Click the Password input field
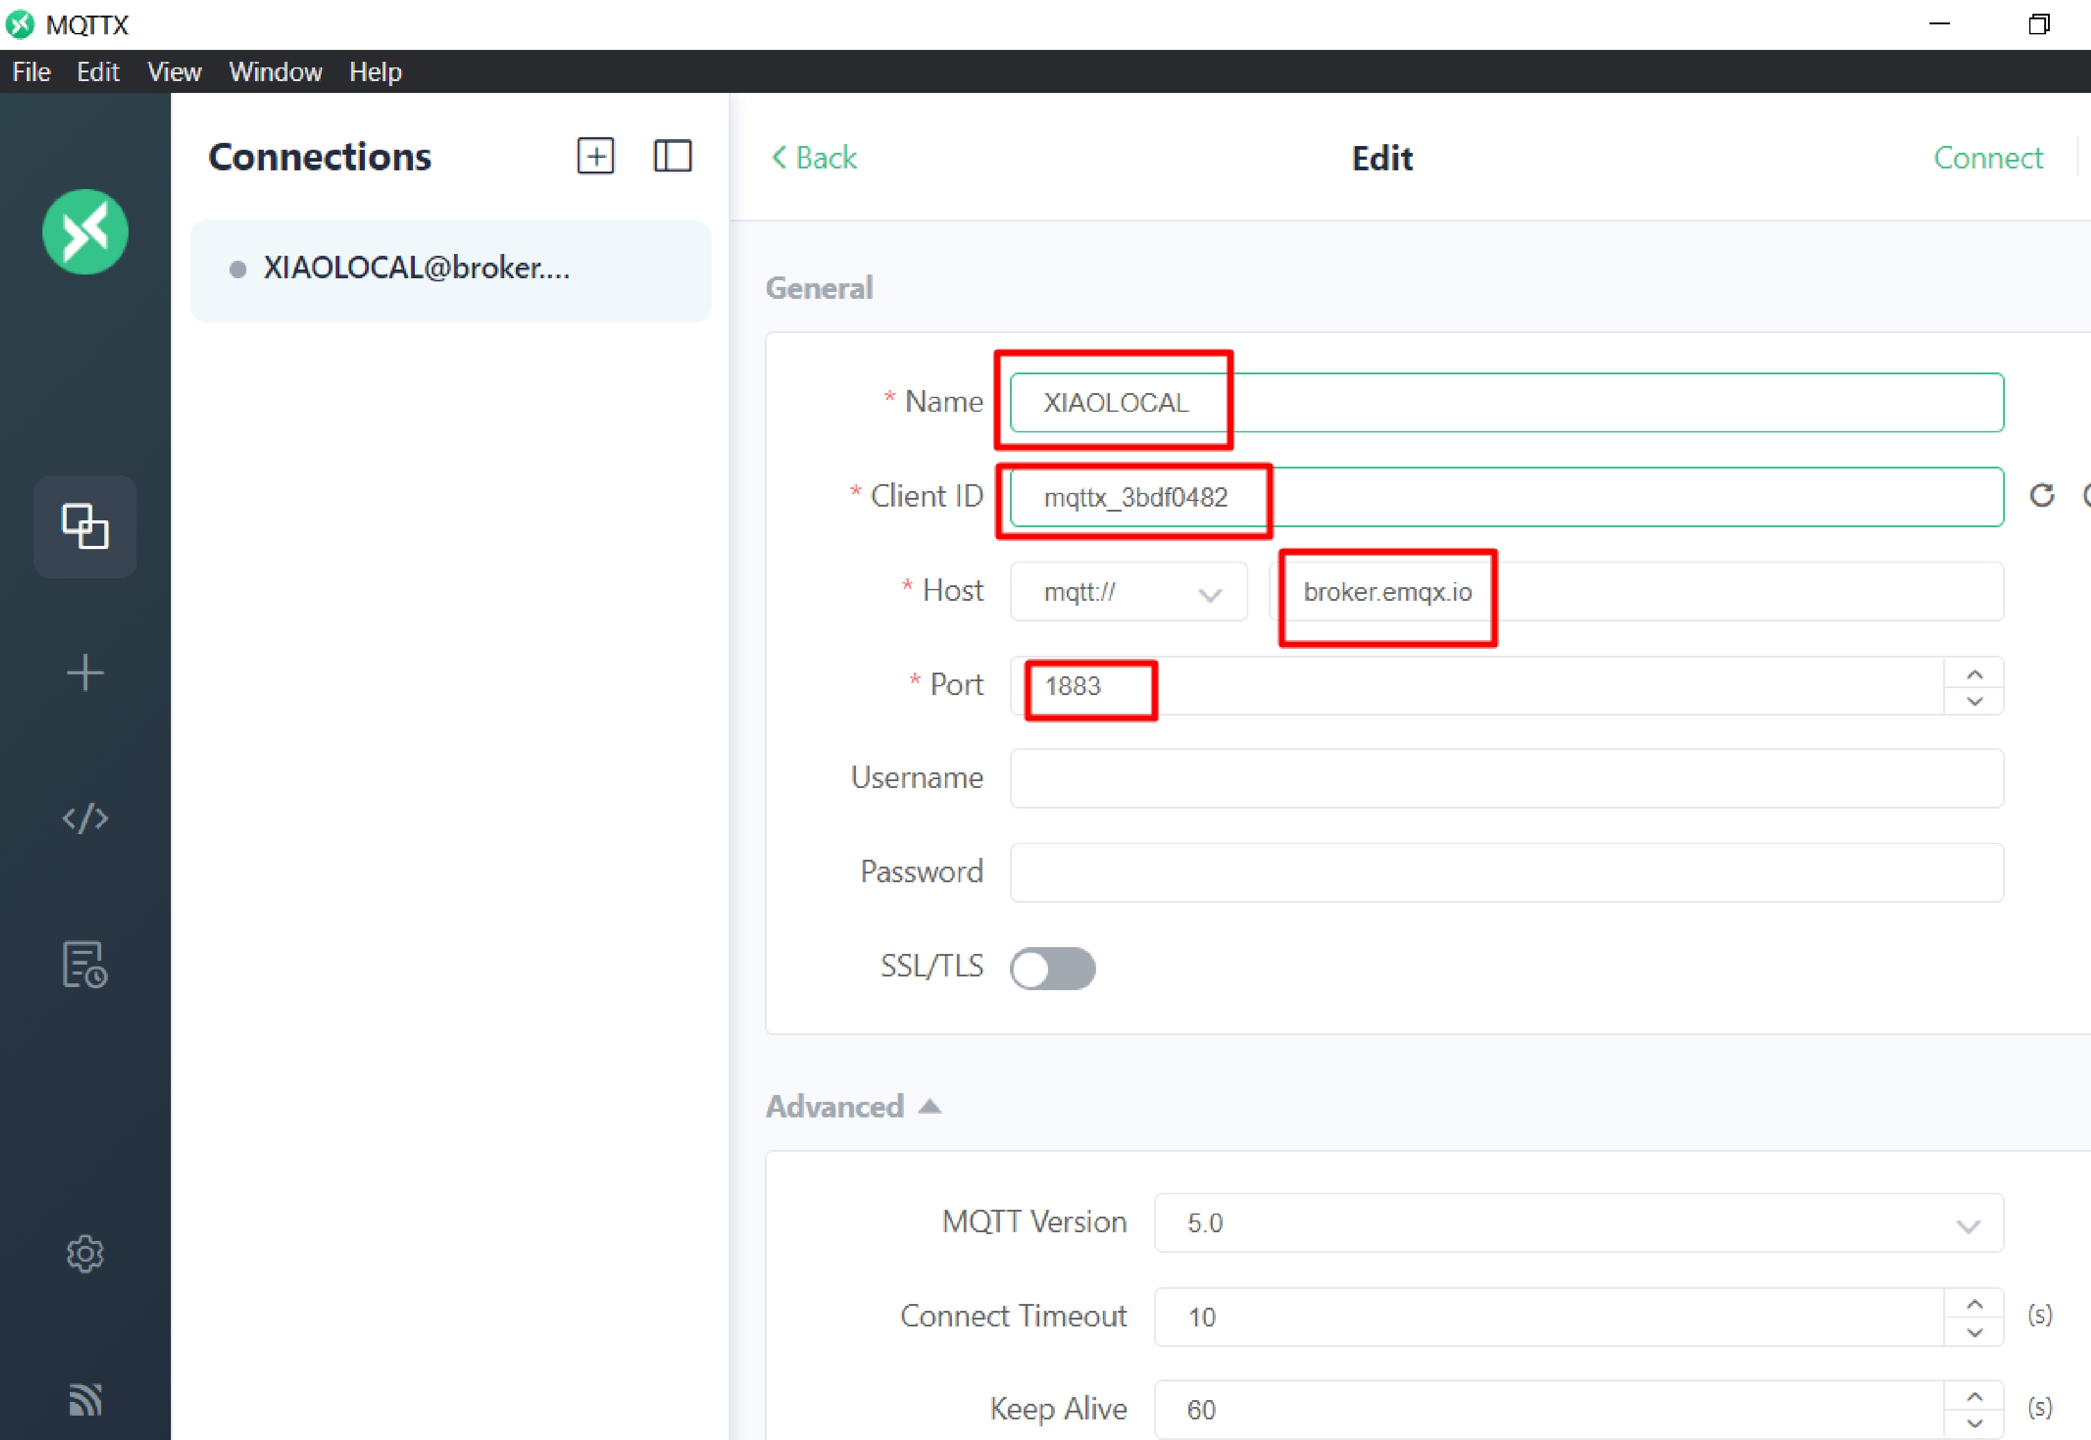 1506,872
